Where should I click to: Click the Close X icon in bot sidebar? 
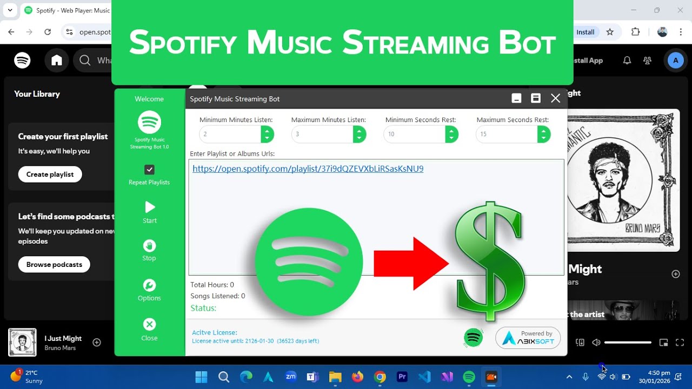tap(149, 324)
